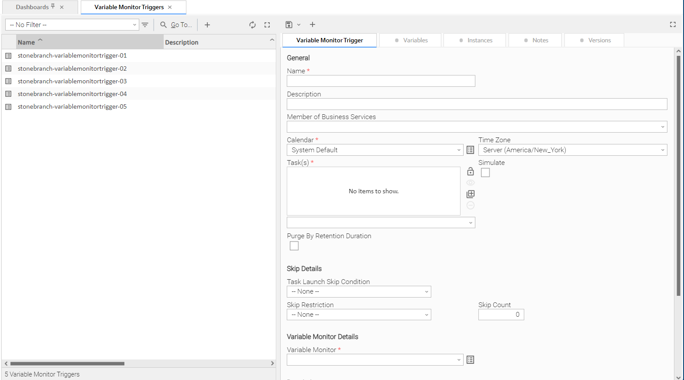Enable the Simulate checkbox
The width and height of the screenshot is (684, 380).
pos(485,173)
